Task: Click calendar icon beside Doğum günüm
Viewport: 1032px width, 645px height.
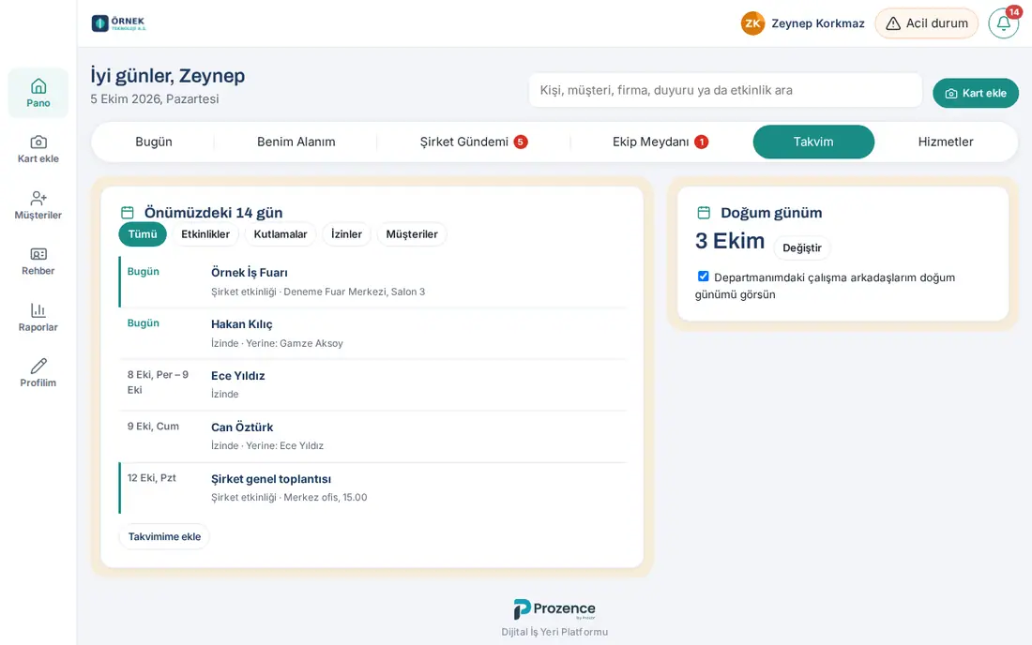Action: point(704,213)
